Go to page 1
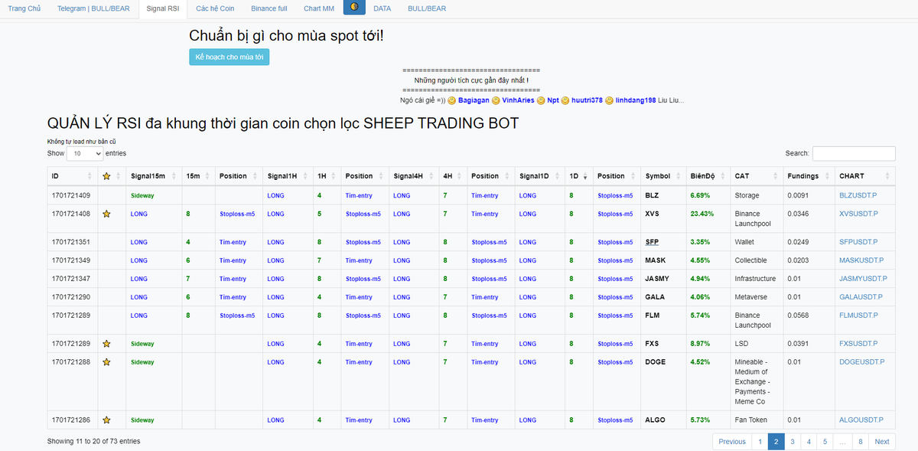Viewport: 918px width, 451px height. tap(759, 442)
